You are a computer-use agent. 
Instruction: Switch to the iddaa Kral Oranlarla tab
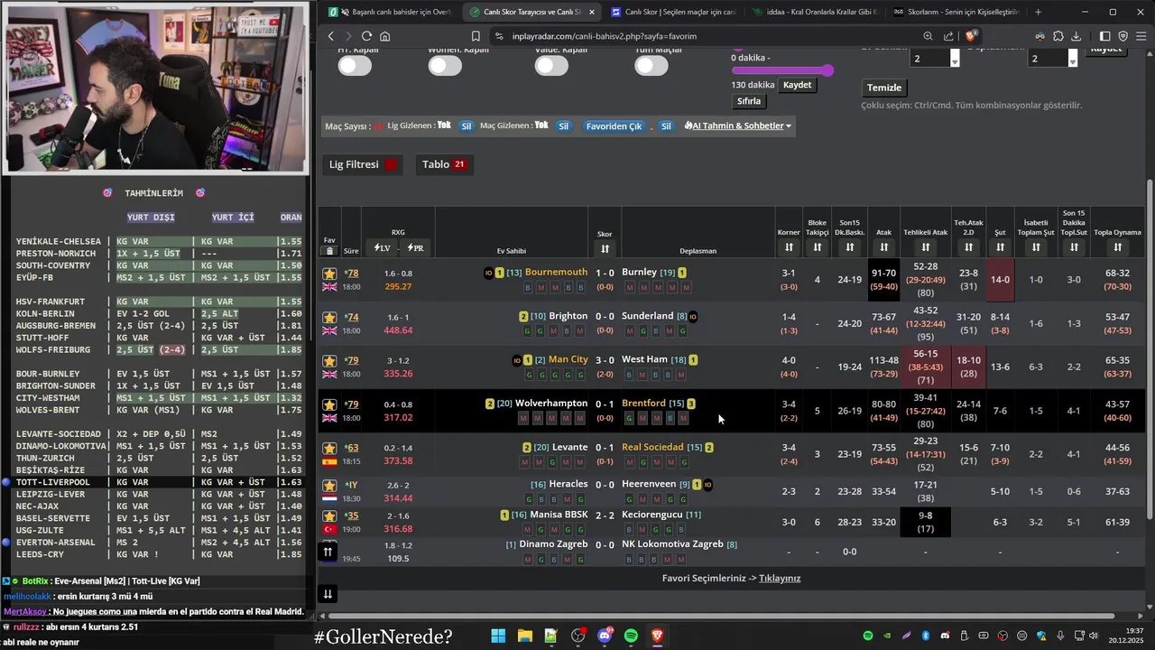coord(815,12)
